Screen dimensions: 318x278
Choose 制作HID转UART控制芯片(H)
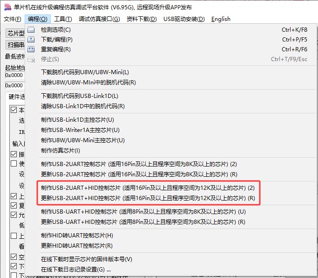171,236
